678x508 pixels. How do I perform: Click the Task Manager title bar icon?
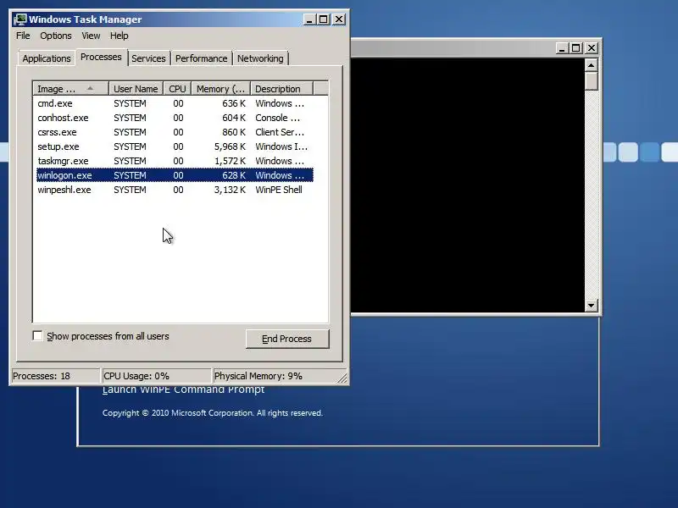coord(19,19)
